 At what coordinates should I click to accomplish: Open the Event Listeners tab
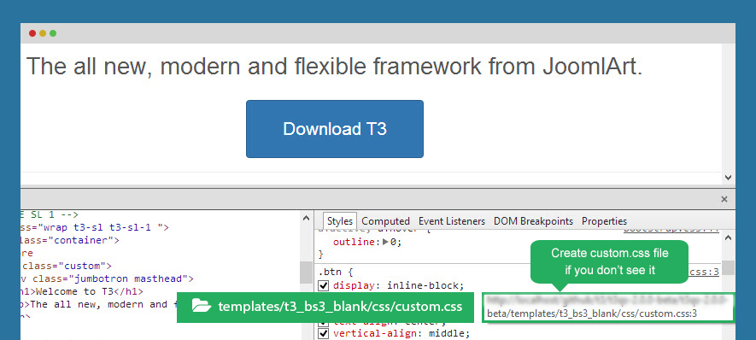pyautogui.click(x=451, y=221)
